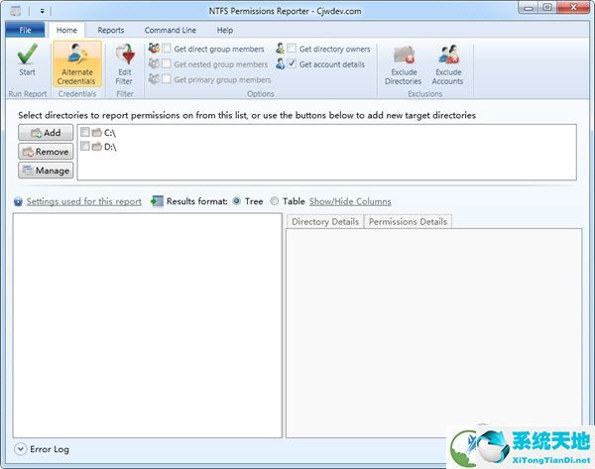Image resolution: width=595 pixels, height=469 pixels.
Task: Open the Edit Filter funnel tool
Action: point(125,64)
